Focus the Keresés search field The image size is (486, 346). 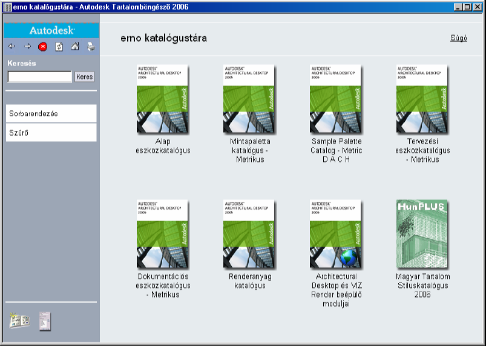point(40,76)
